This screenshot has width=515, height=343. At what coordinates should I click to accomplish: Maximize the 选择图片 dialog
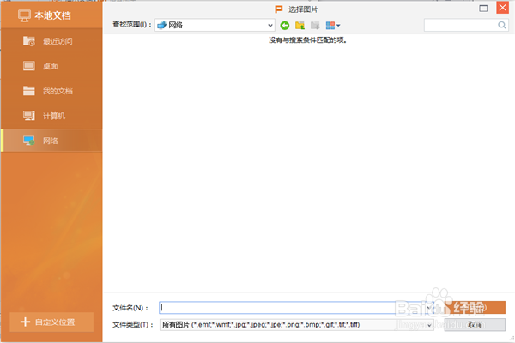click(483, 9)
